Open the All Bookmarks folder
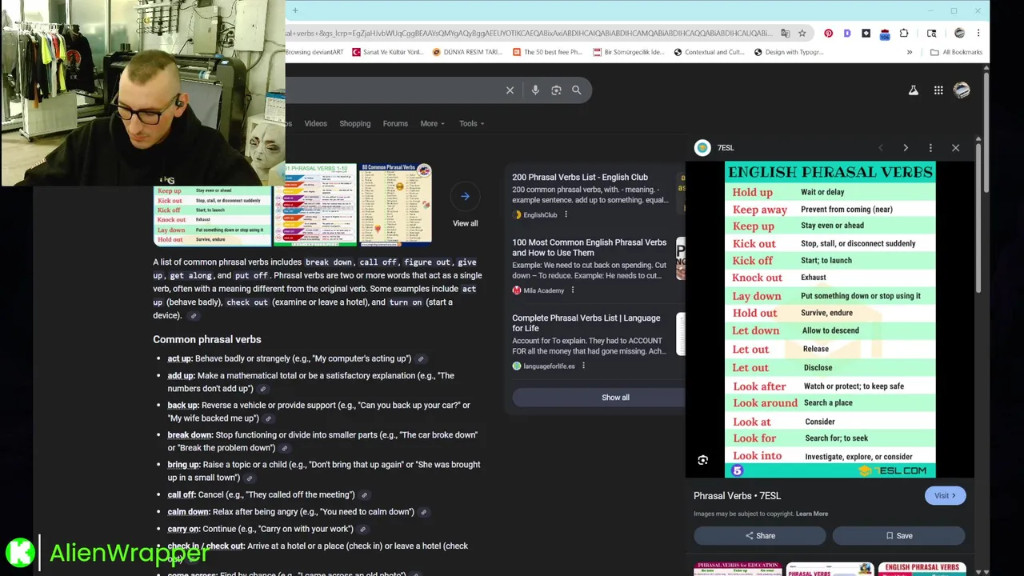Image resolution: width=1024 pixels, height=576 pixels. click(x=956, y=52)
